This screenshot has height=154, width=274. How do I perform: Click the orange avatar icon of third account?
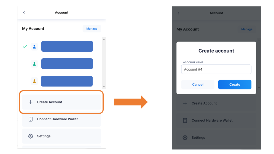34,81
